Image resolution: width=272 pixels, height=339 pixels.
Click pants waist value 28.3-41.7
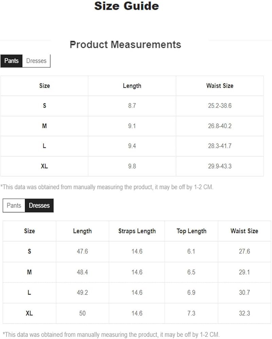(220, 146)
